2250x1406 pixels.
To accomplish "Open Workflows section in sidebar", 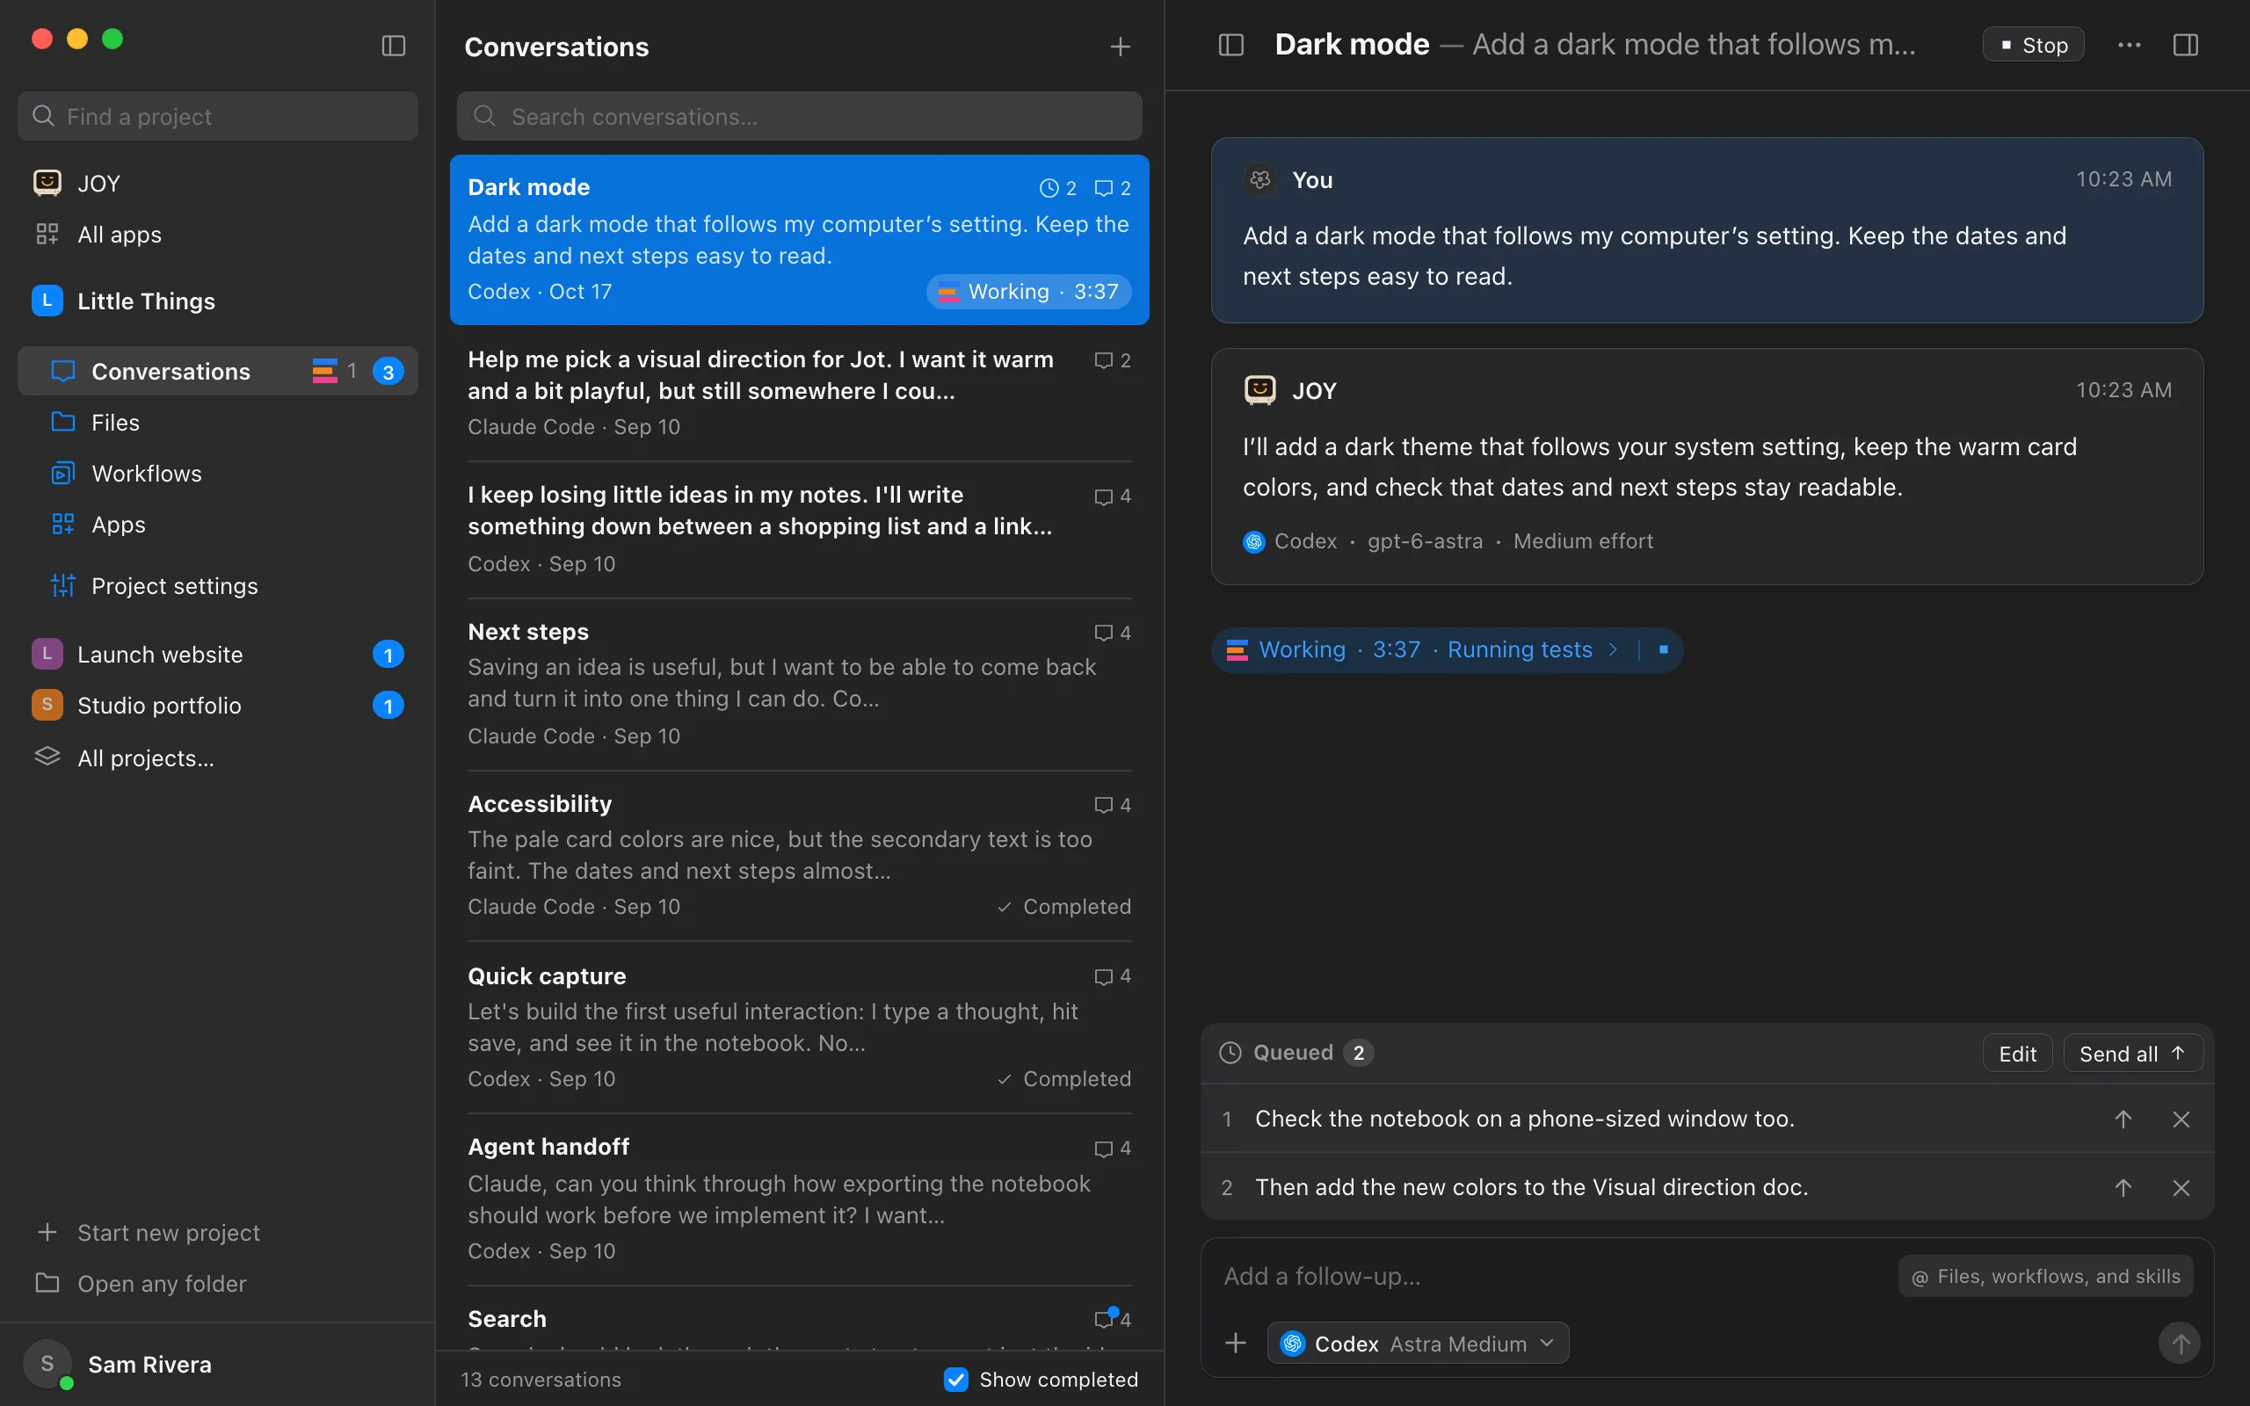I will [x=218, y=474].
